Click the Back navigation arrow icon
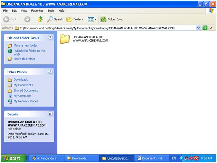Screen dimensions: 217x163 pyautogui.click(x=6, y=19)
